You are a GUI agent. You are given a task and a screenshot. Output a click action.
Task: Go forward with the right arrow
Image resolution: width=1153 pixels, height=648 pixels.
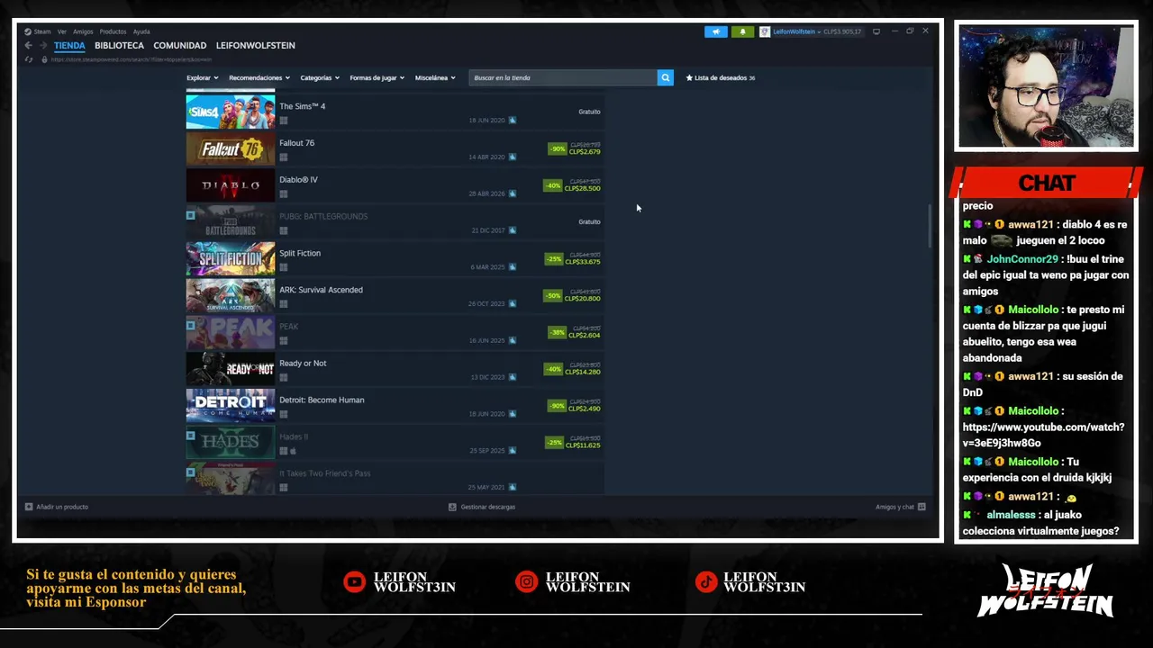point(42,45)
